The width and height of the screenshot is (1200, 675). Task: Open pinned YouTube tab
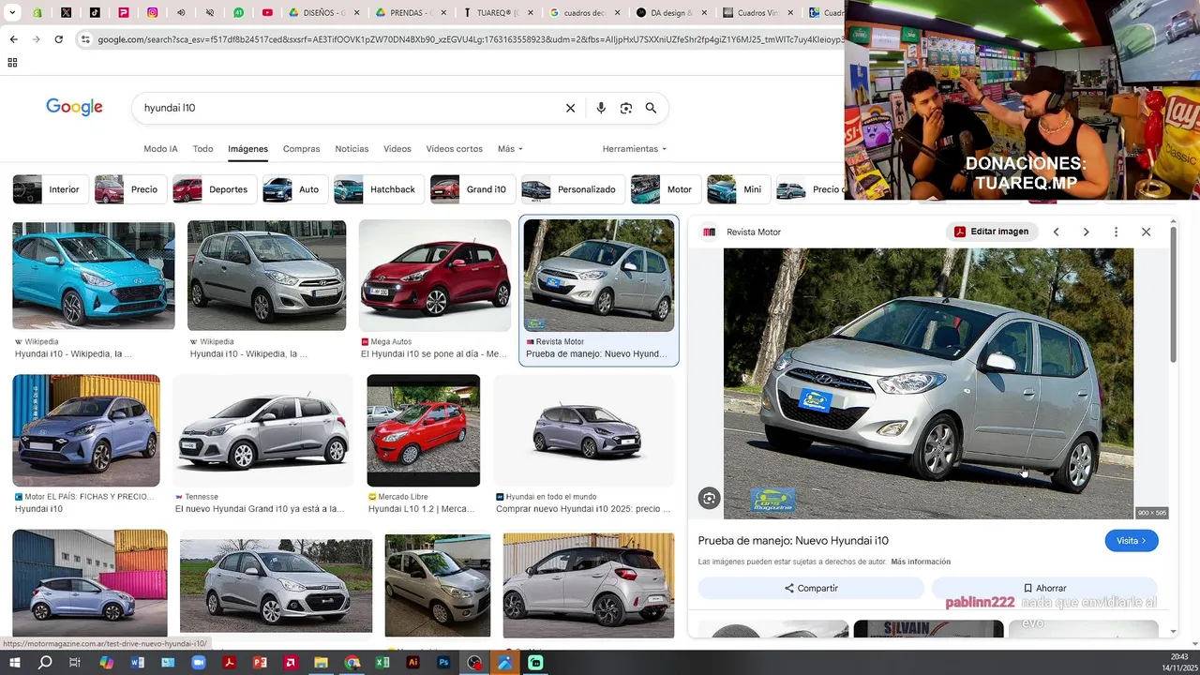[x=267, y=13]
